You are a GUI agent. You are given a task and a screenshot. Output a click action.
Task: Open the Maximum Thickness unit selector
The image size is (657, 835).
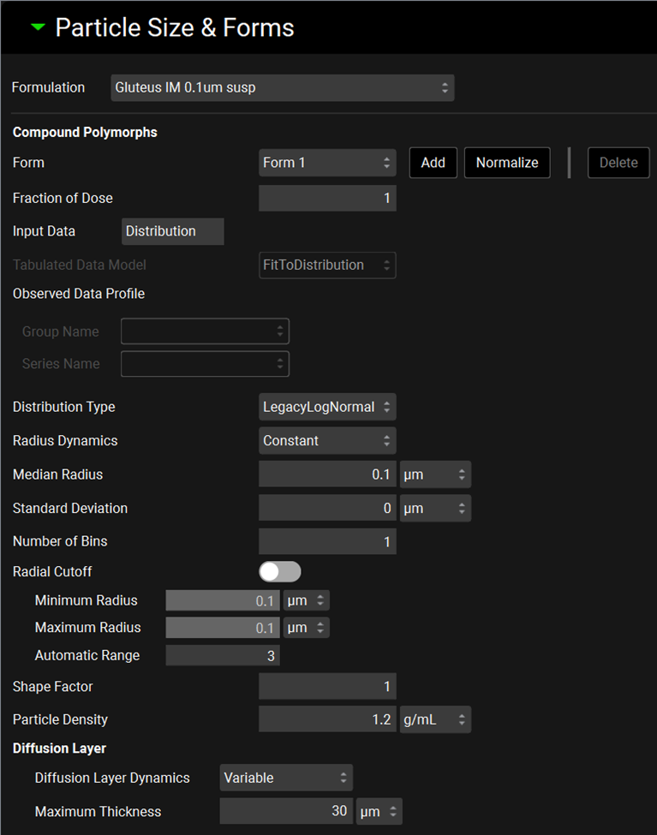[378, 811]
